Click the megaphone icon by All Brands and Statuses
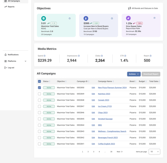This screenshot has width=167, height=163. 130,8
